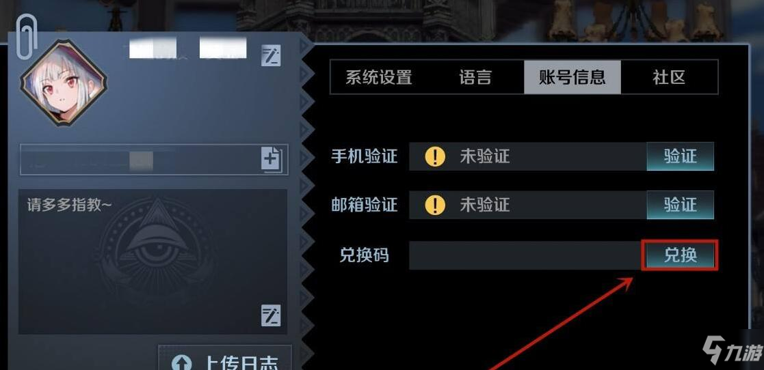Click the edit nickname pencil icon
Viewport: 764px width, 370px height.
pos(271,56)
